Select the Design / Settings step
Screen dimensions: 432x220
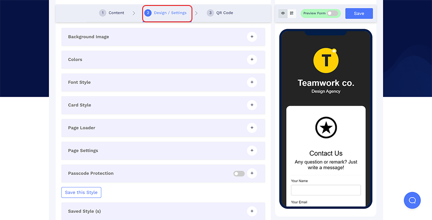pyautogui.click(x=167, y=13)
